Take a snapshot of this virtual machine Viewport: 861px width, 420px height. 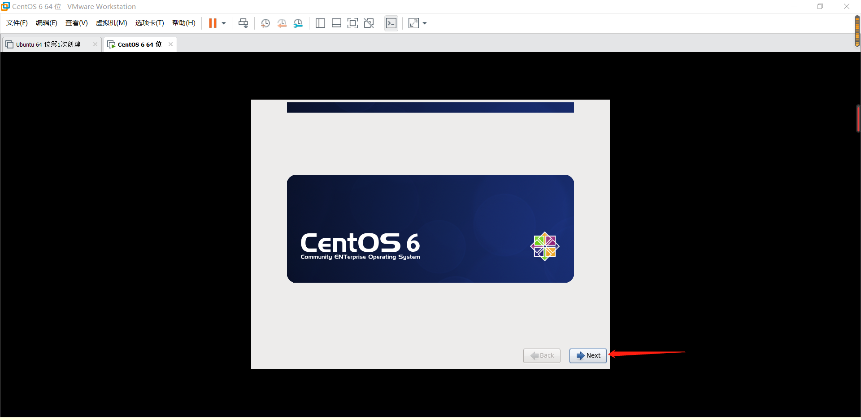point(265,23)
